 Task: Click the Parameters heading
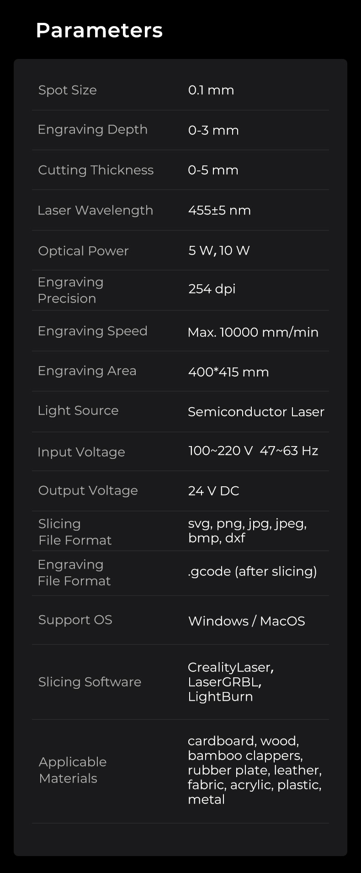click(x=99, y=31)
